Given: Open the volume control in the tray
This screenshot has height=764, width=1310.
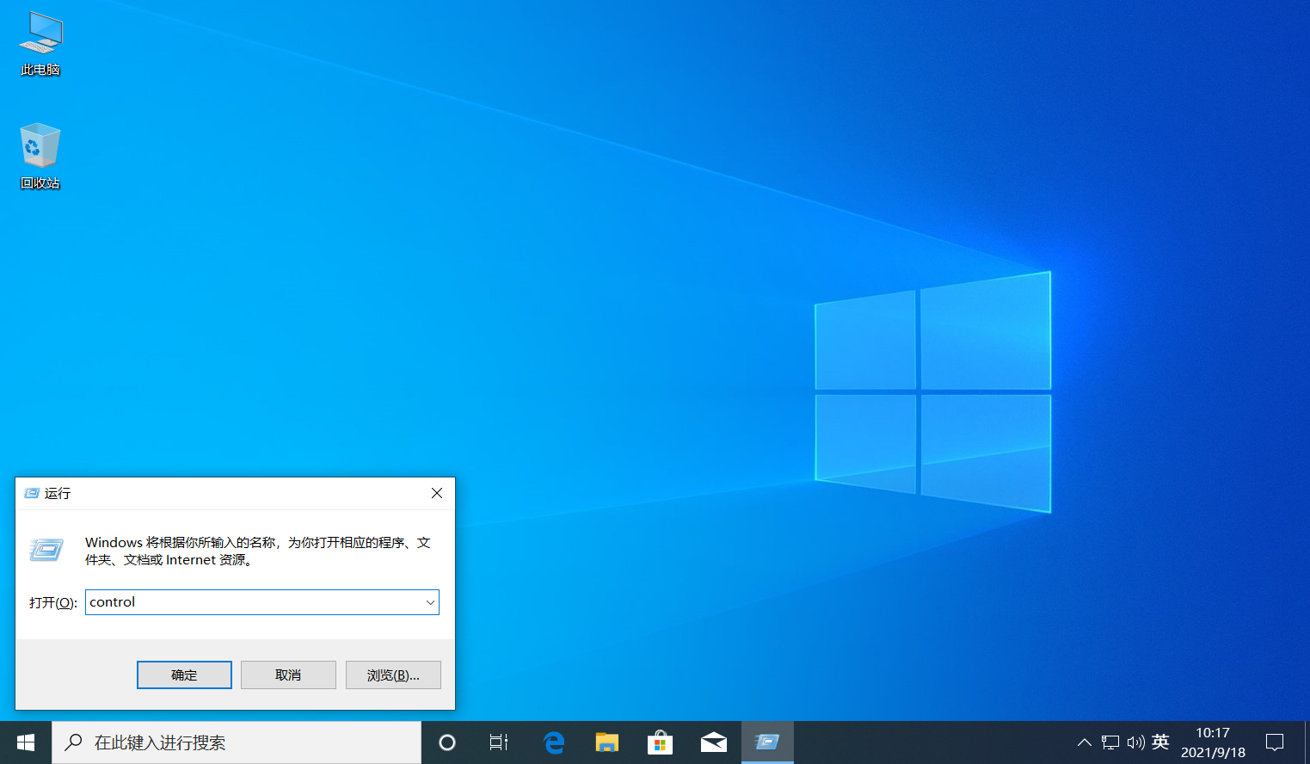Looking at the screenshot, I should [1135, 742].
